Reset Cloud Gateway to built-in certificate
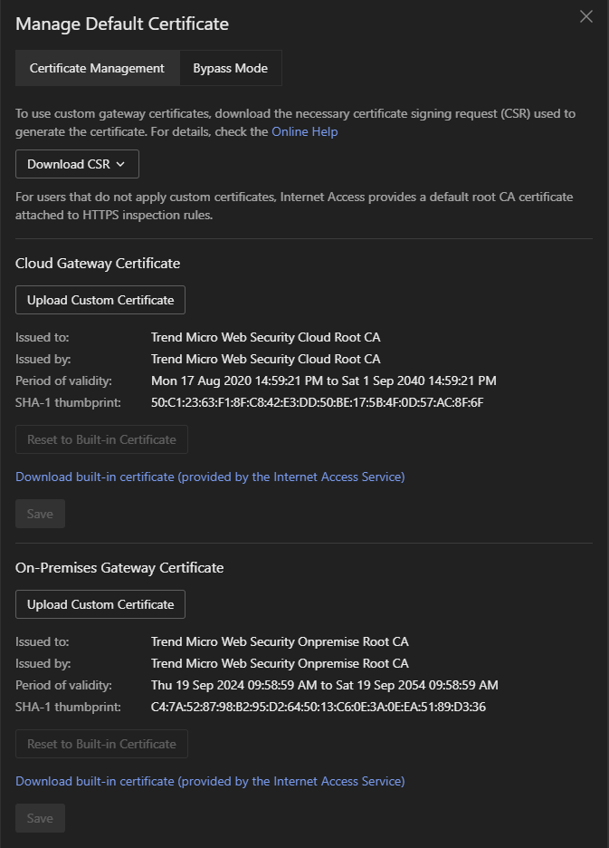Viewport: 609px width, 848px height. [101, 439]
